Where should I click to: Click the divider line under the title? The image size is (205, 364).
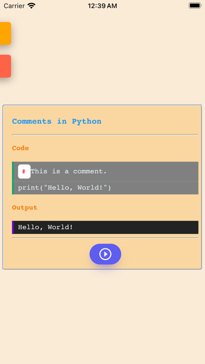105,134
